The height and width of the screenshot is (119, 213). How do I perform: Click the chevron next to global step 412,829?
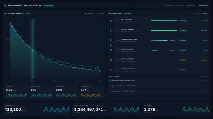pos(208,13)
